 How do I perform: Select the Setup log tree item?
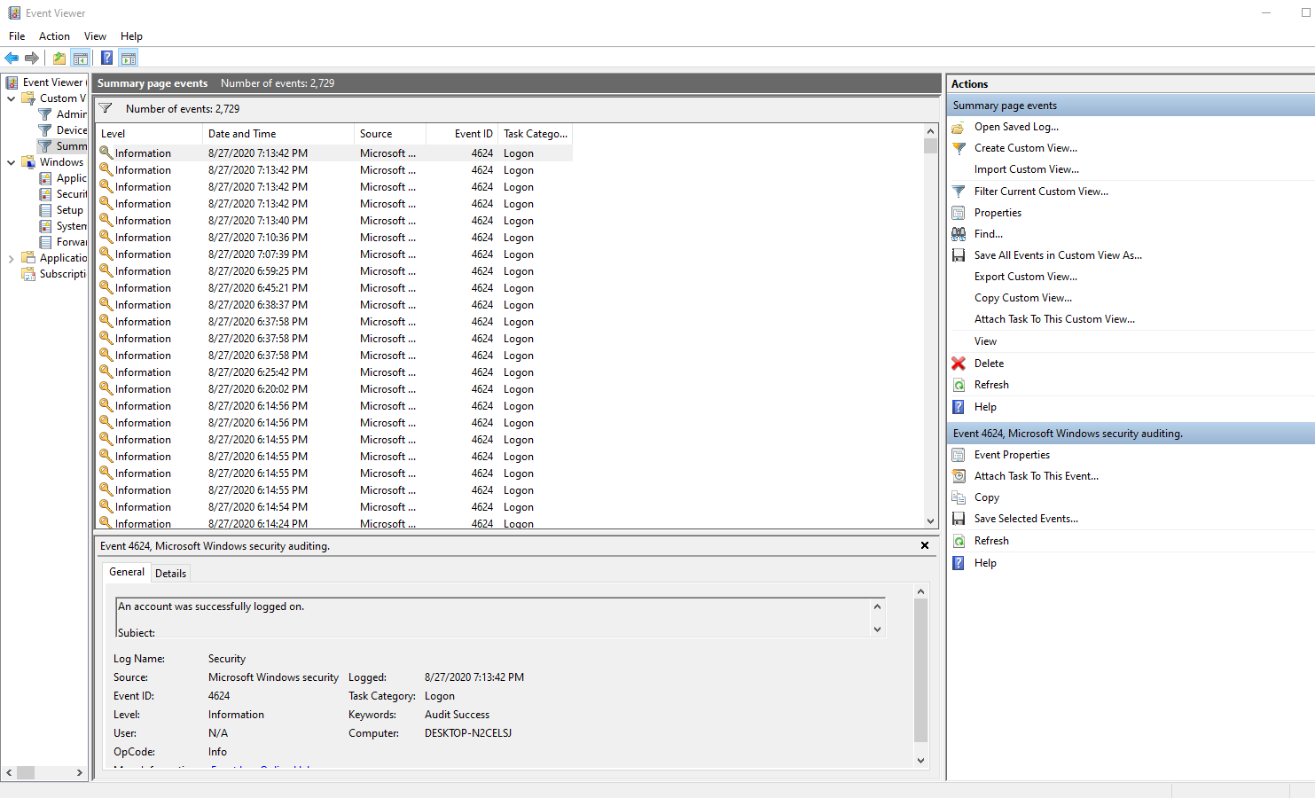(61, 210)
